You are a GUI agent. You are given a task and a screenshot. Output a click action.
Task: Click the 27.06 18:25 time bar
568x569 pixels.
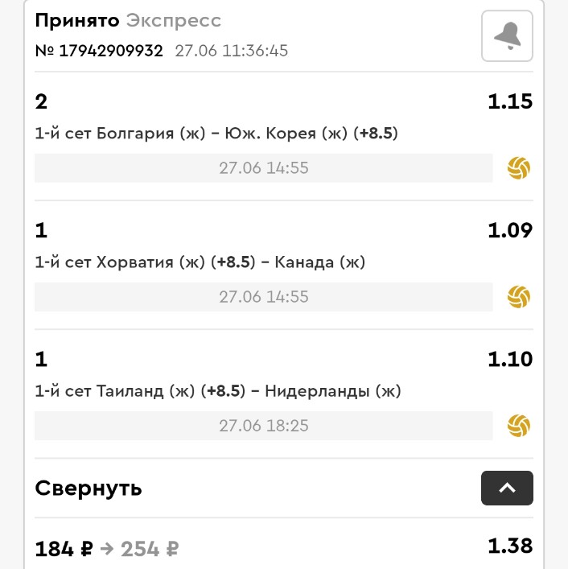pos(263,425)
